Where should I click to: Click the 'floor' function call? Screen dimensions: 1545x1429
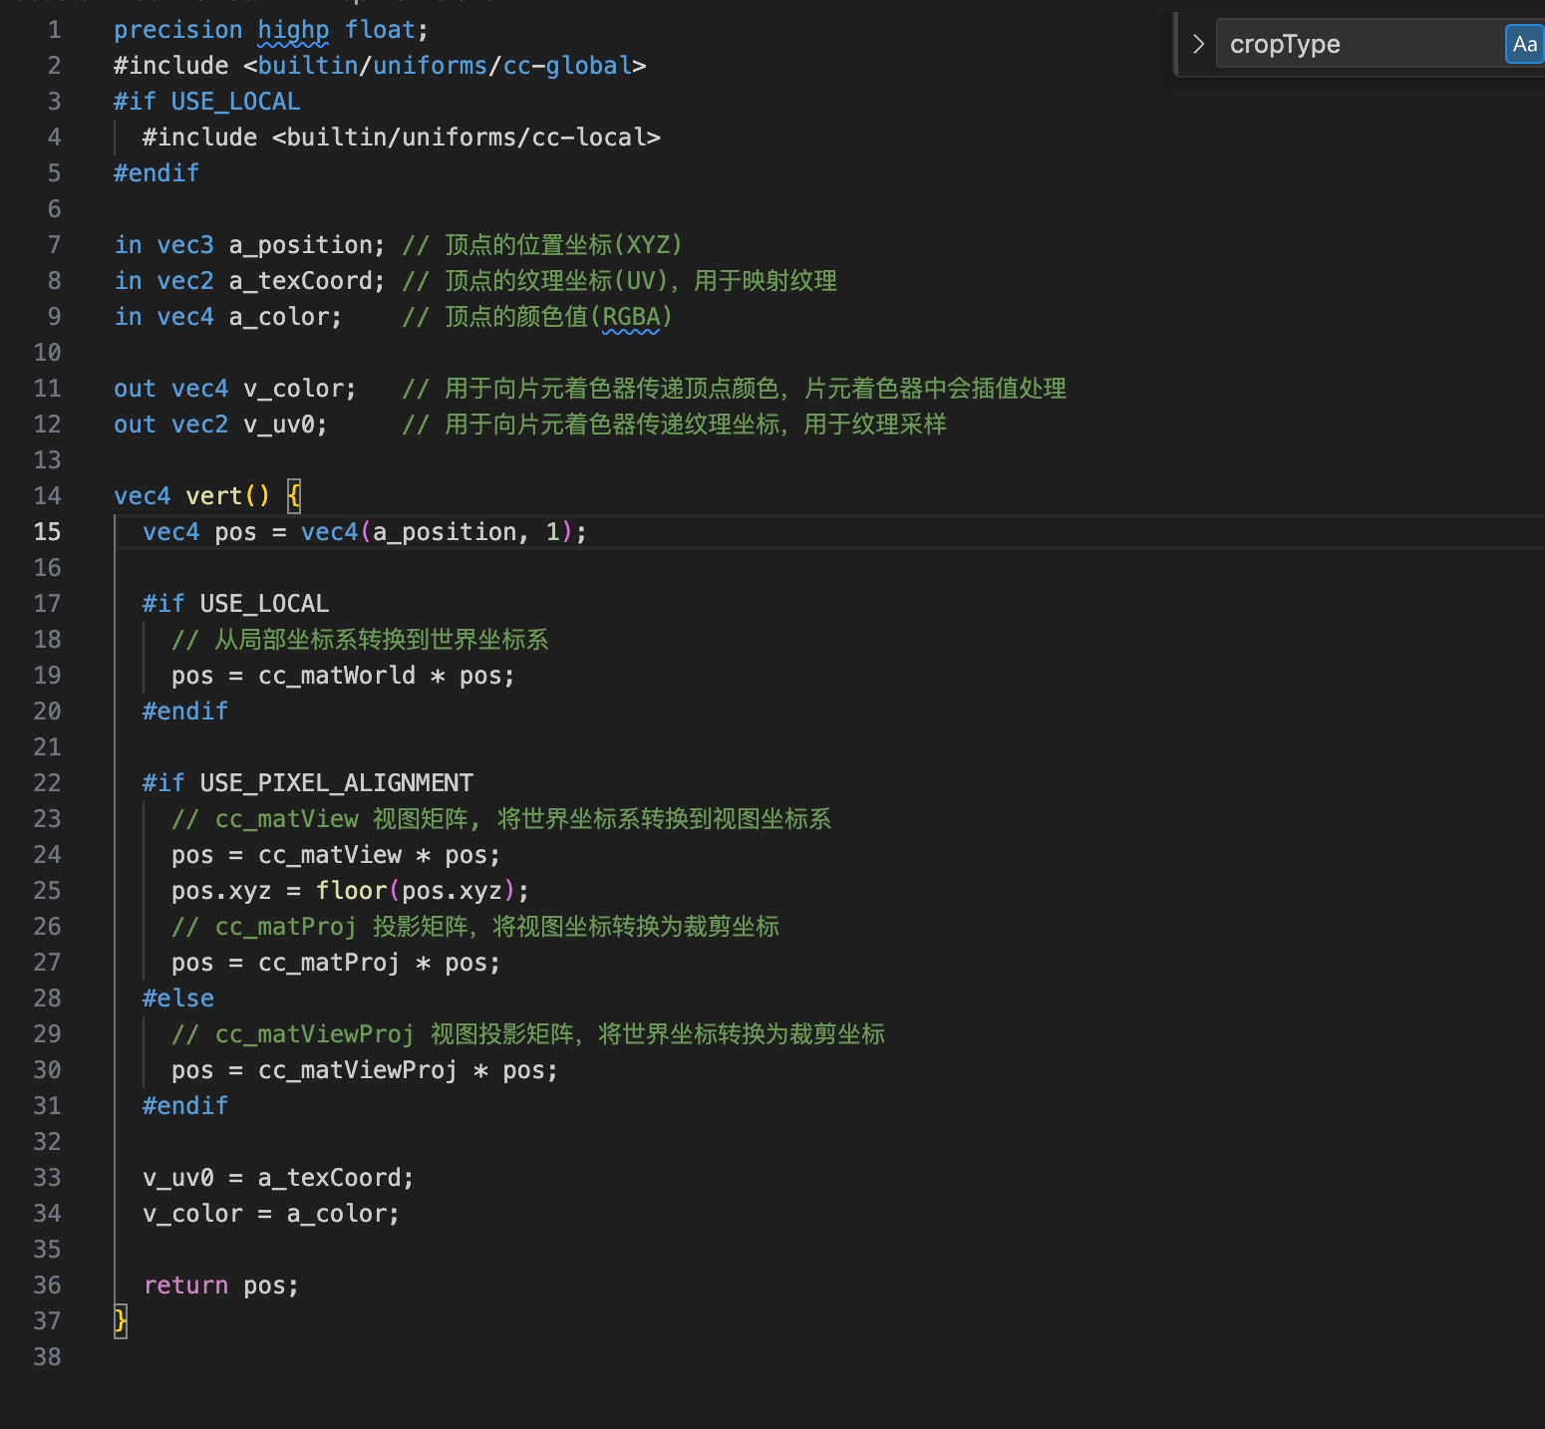click(x=351, y=891)
